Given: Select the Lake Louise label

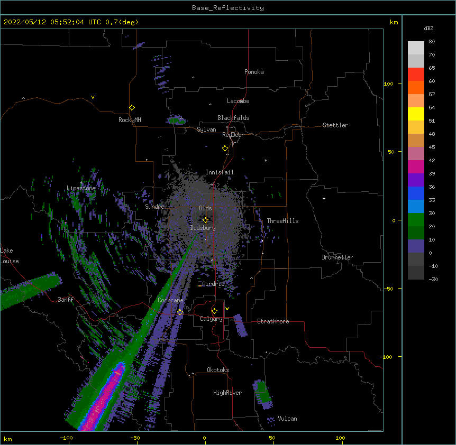Looking at the screenshot, I should pyautogui.click(x=9, y=256).
